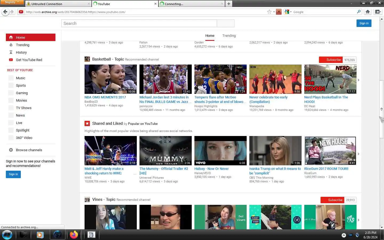Open the 360° Video sidebar link

[24, 138]
